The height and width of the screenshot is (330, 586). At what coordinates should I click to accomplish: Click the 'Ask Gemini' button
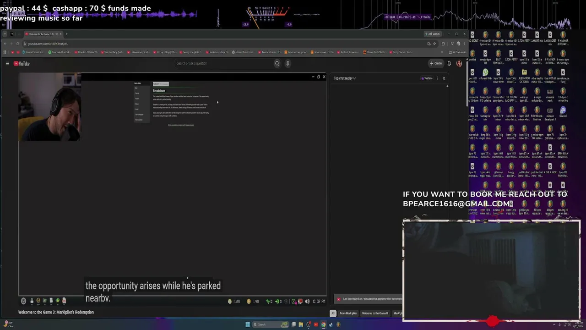pyautogui.click(x=433, y=34)
